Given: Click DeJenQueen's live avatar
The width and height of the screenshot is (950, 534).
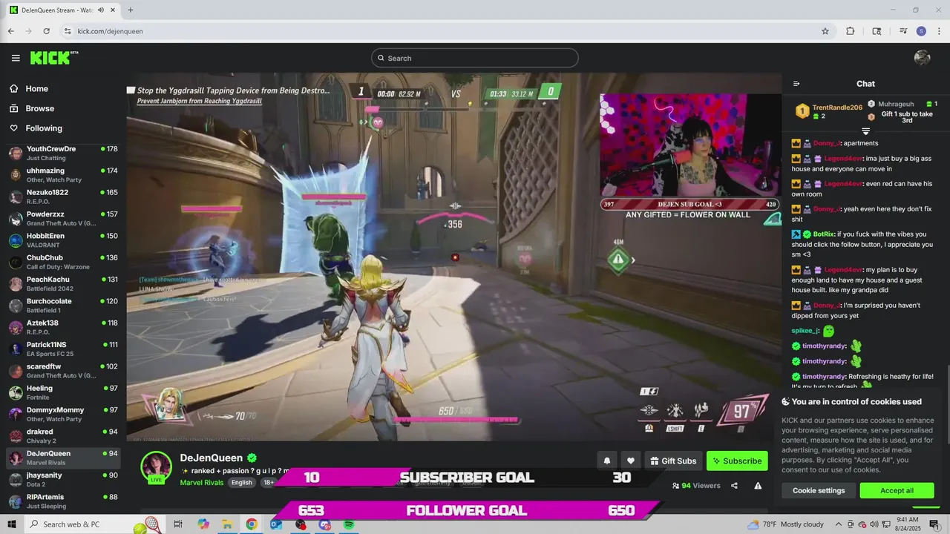Looking at the screenshot, I should (157, 467).
